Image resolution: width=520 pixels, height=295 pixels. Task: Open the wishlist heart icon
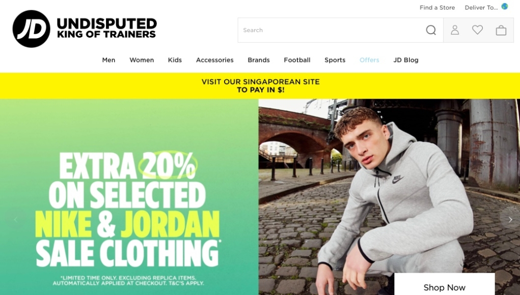click(x=478, y=30)
